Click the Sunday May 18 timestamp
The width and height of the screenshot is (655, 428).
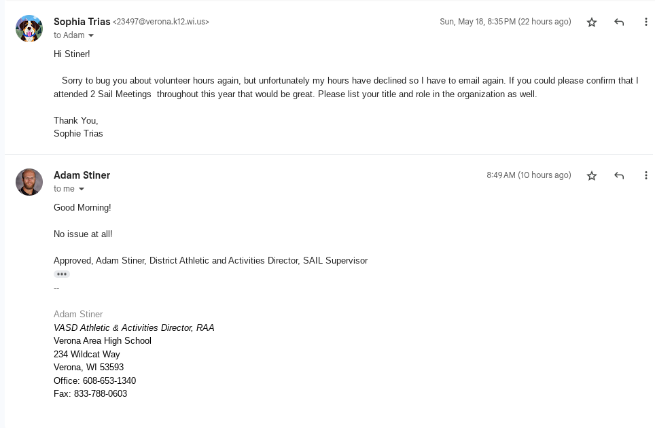coord(505,22)
